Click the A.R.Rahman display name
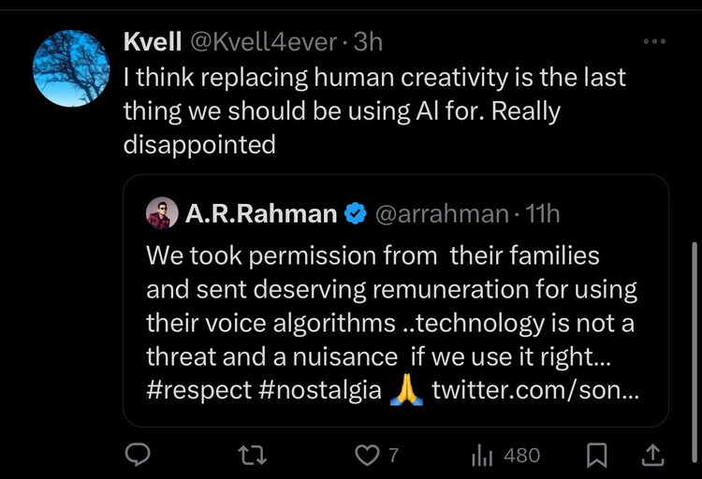 coord(261,214)
